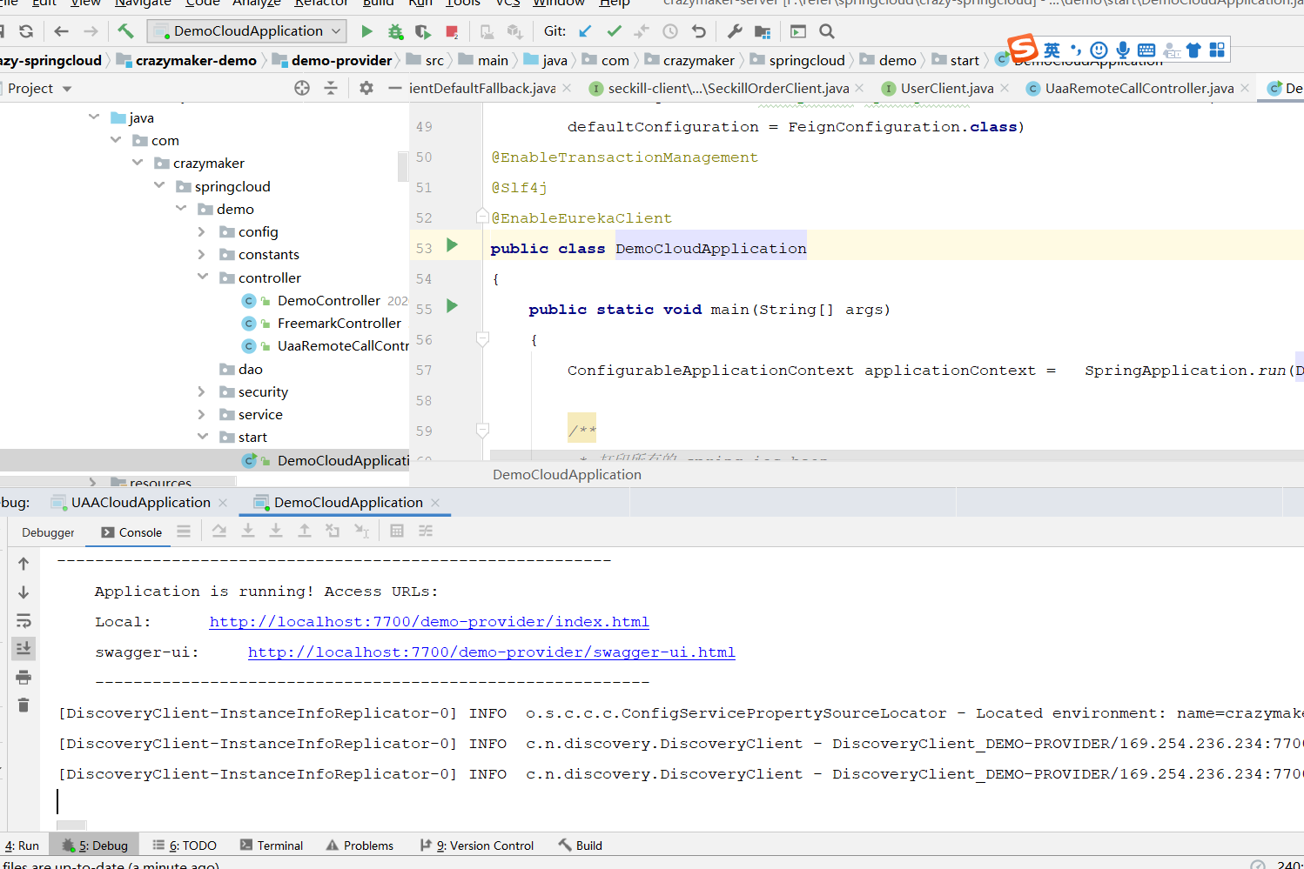Image resolution: width=1304 pixels, height=869 pixels.
Task: Click the Synchronize refresh icon in toolbar
Action: [x=26, y=31]
